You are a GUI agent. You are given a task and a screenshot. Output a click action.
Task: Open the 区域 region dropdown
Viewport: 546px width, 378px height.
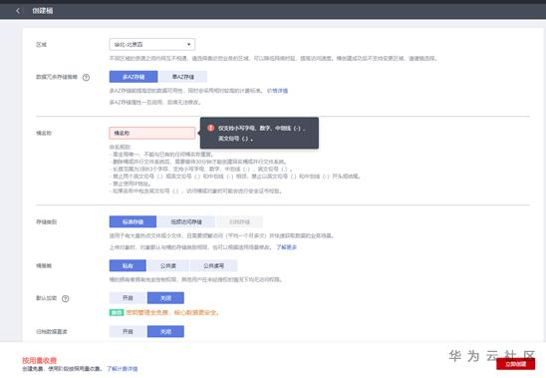[152, 44]
